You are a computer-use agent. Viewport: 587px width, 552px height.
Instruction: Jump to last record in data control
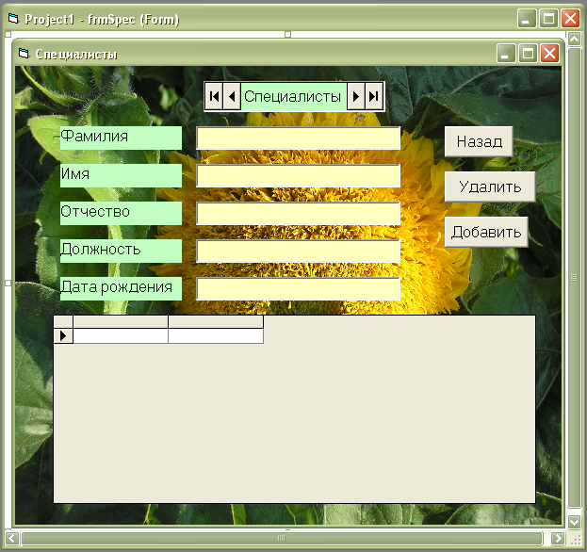click(374, 97)
